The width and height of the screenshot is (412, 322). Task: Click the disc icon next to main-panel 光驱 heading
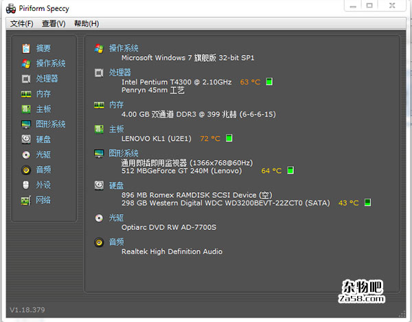pos(99,218)
